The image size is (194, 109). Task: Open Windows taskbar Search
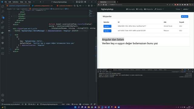tap(79, 107)
